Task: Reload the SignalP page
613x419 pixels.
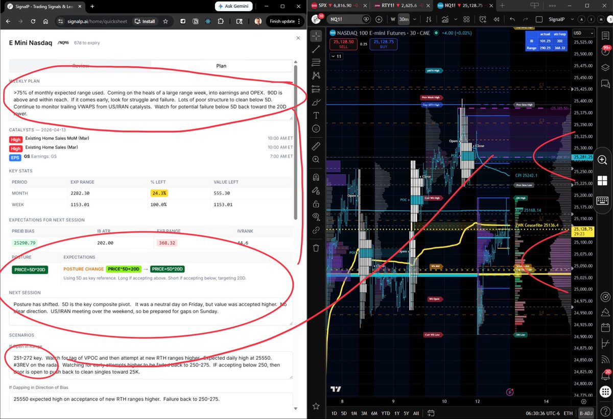Action: (33, 21)
